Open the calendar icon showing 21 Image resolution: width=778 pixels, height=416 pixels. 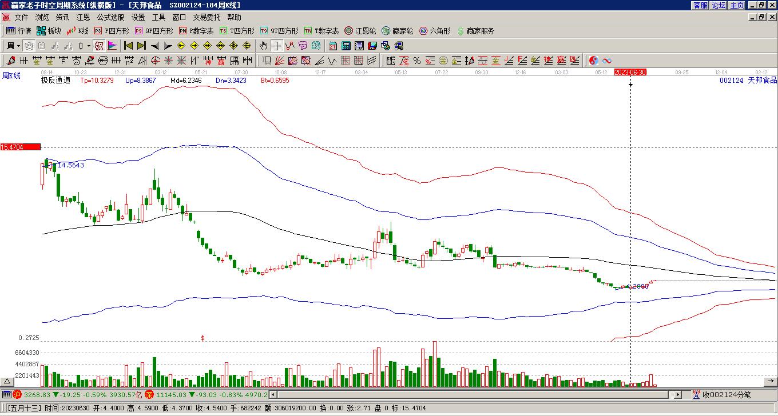[333, 46]
